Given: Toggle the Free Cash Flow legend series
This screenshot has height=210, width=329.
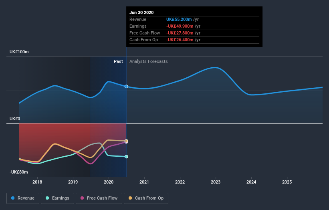Looking at the screenshot, I should (x=99, y=198).
